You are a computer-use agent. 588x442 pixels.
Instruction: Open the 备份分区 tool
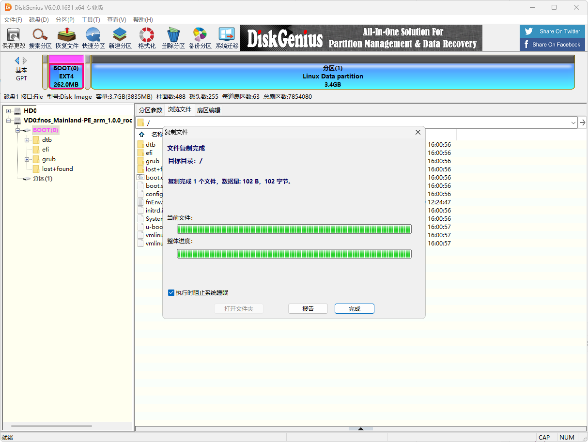point(200,38)
